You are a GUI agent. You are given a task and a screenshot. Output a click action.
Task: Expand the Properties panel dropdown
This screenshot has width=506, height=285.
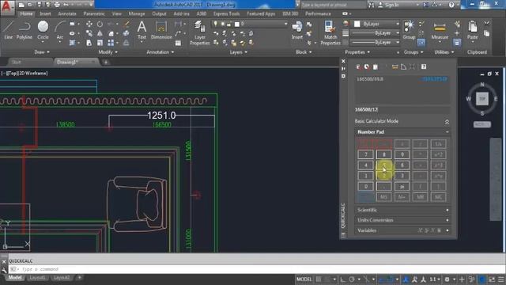pos(357,52)
